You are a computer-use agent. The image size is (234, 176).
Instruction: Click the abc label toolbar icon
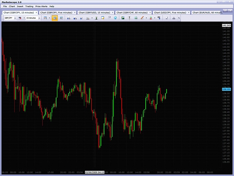[x=159, y=18]
